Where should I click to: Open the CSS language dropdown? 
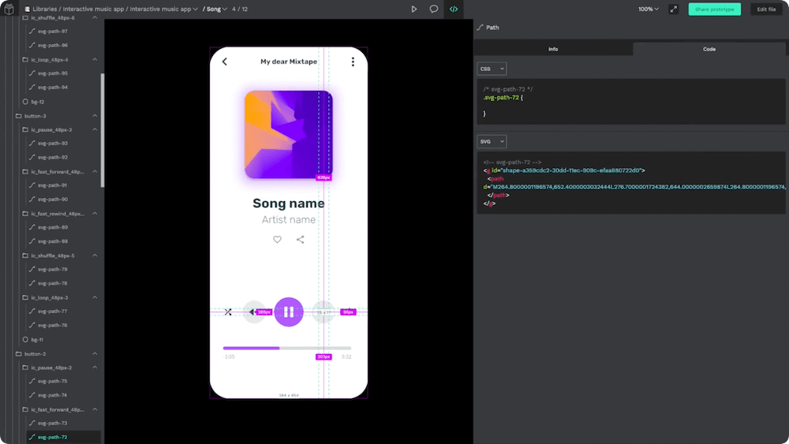[x=492, y=69]
